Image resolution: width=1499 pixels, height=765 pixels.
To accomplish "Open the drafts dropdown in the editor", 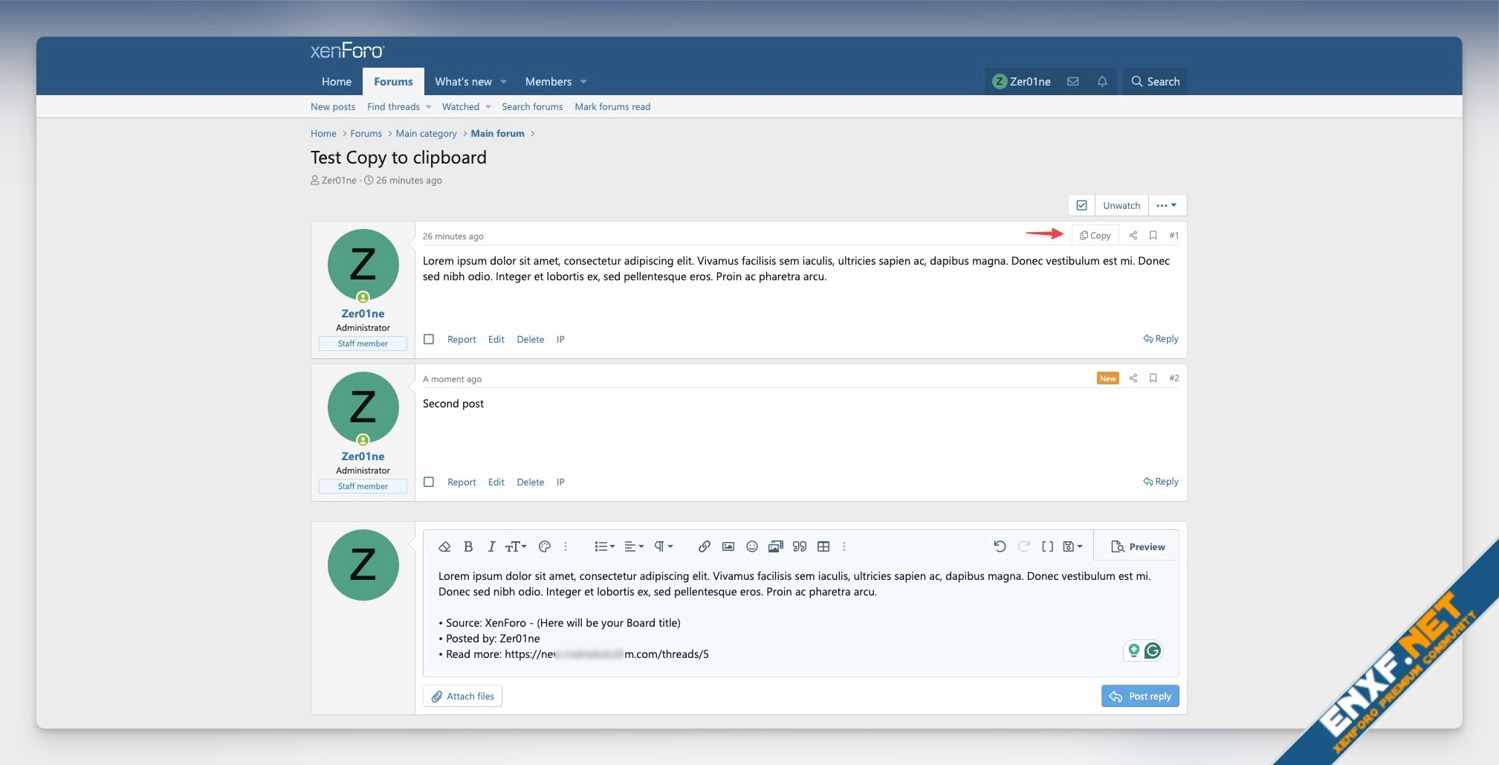I will coord(1072,546).
